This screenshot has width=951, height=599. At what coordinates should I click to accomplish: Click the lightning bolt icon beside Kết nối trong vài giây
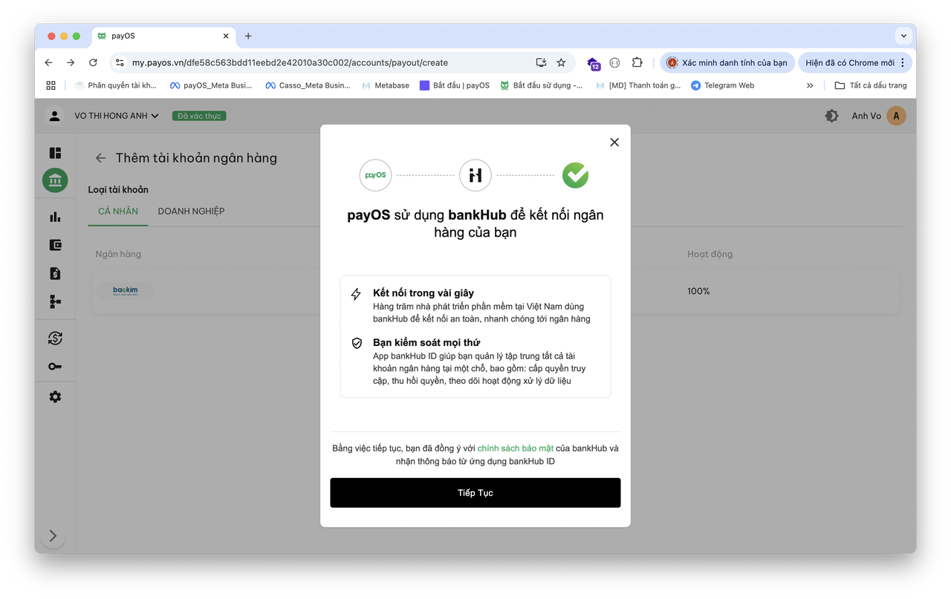(x=357, y=294)
